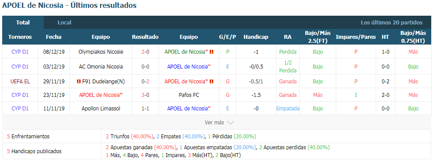
Task: Click red card icon in 29/11/19 APOEL row
Action: pyautogui.click(x=212, y=82)
